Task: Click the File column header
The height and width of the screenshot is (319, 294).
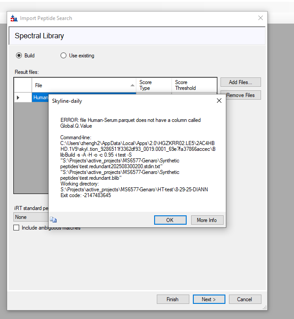Action: pyautogui.click(x=80, y=85)
